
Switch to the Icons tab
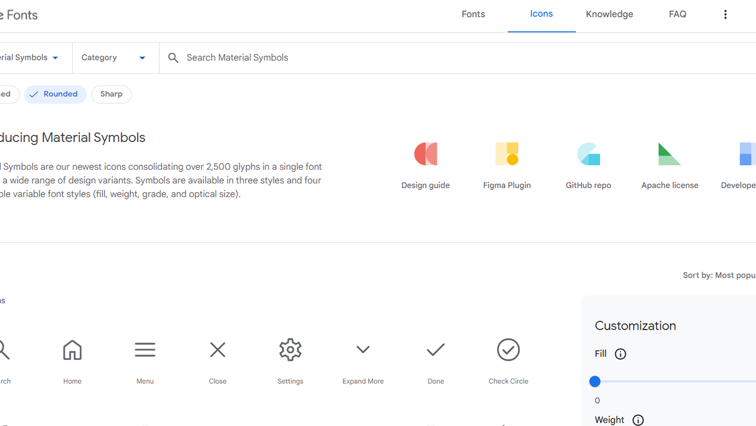click(541, 14)
